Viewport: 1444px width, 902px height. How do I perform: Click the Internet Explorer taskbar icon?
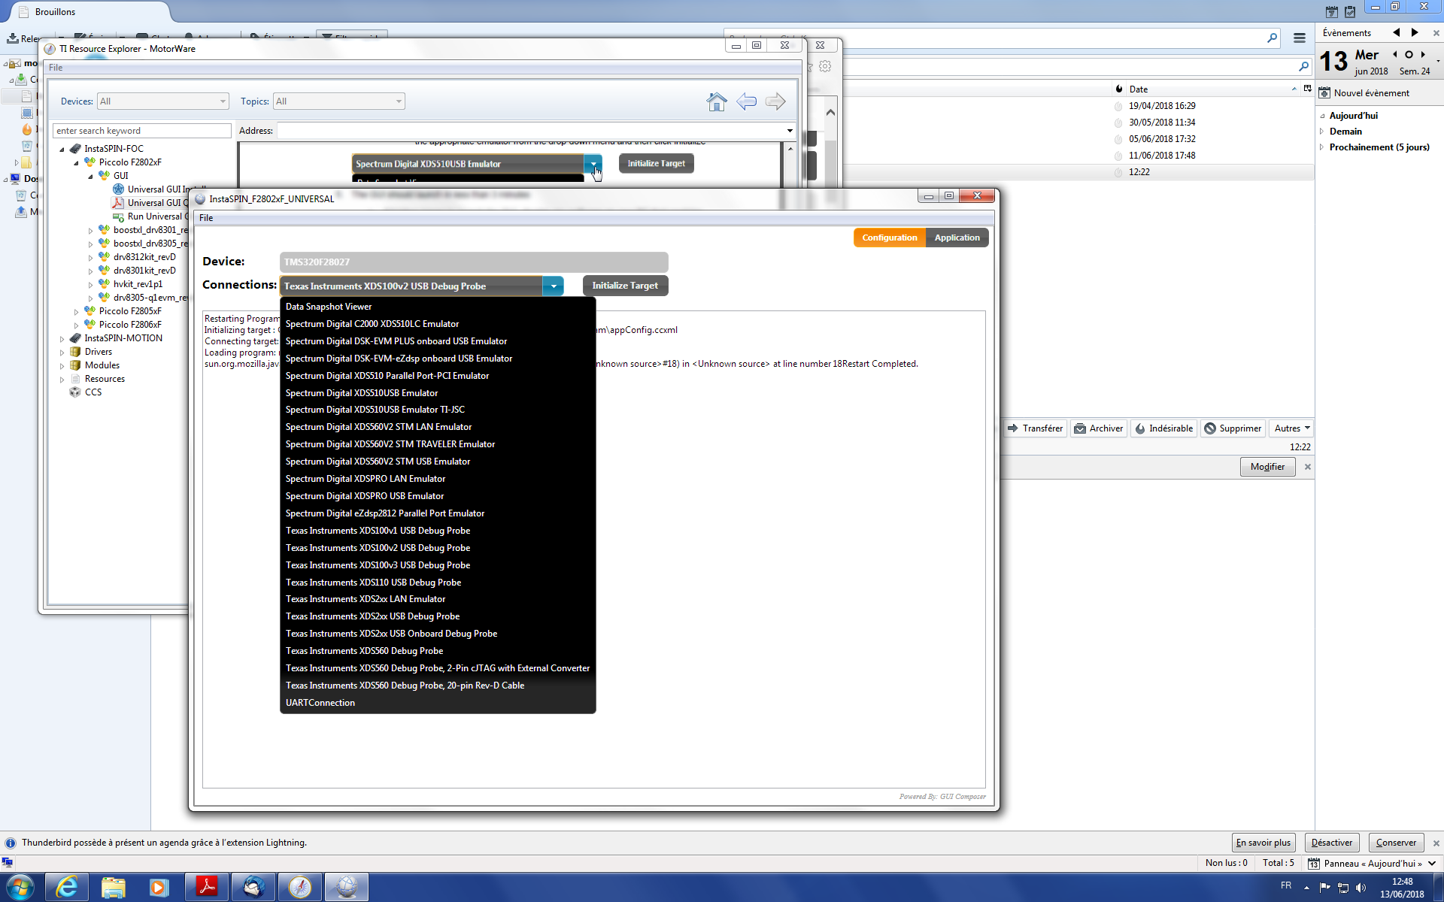[x=67, y=887]
